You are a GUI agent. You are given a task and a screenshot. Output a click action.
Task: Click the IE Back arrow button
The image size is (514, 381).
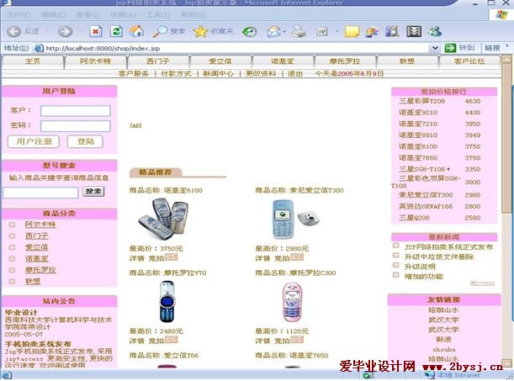tap(13, 31)
